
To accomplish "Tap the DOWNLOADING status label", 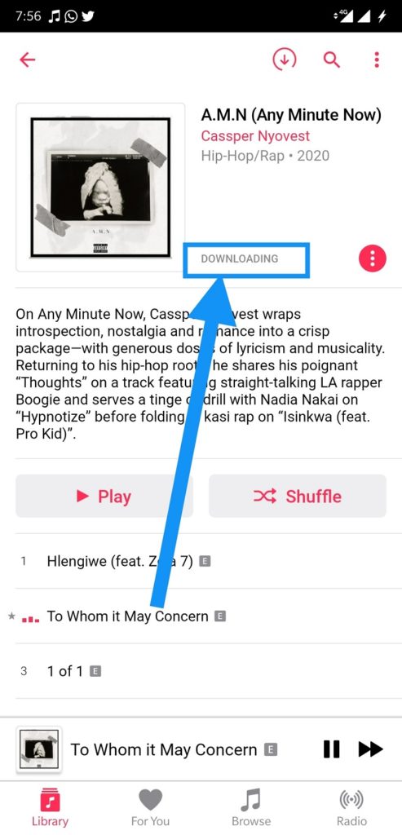I will pos(240,258).
